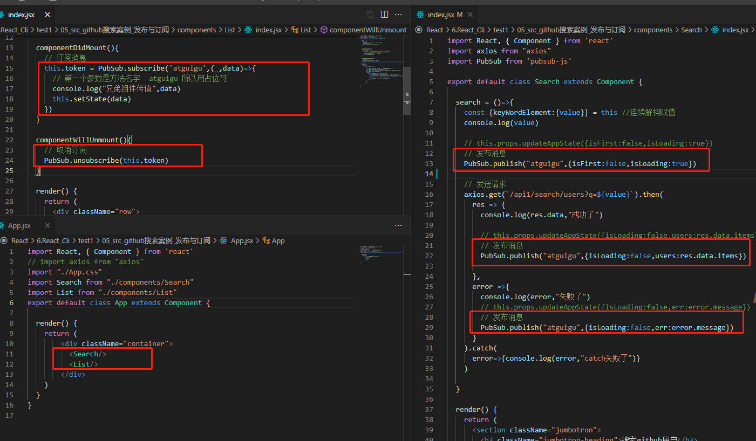Open components breadcrumb in right pane
This screenshot has height=441, width=756.
(653, 30)
